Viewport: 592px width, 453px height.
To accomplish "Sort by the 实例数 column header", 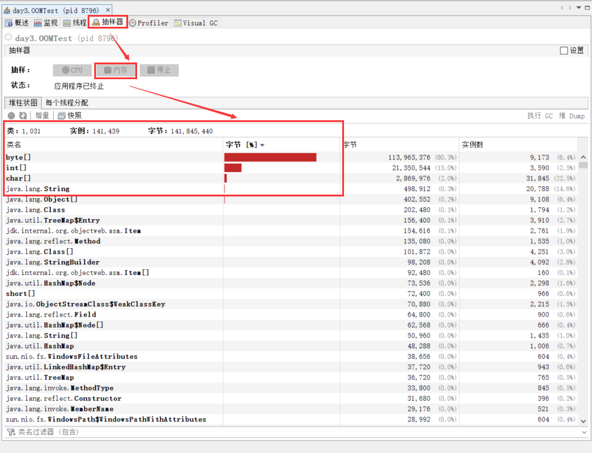I will pos(518,145).
